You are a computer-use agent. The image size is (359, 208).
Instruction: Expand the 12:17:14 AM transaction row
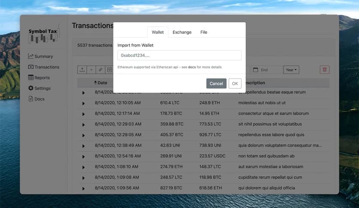[83, 114]
